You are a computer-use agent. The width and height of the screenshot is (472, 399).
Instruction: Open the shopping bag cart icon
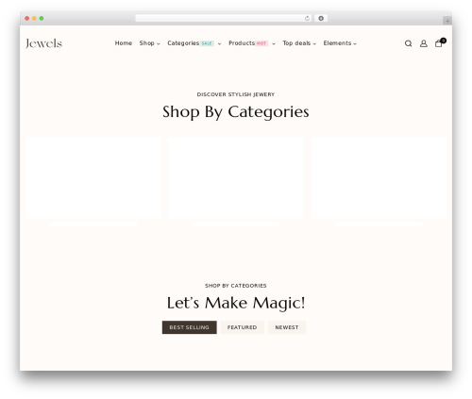click(440, 42)
